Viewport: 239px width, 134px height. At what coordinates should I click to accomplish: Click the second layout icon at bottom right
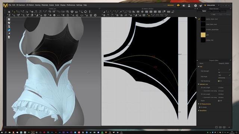pos(220,127)
